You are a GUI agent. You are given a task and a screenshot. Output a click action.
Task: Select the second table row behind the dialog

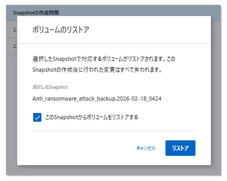pos(11,47)
